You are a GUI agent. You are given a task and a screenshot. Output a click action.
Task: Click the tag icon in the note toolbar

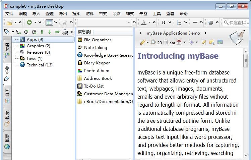click(x=191, y=42)
